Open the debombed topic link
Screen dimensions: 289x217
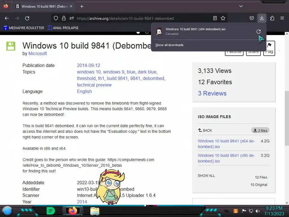click(153, 78)
